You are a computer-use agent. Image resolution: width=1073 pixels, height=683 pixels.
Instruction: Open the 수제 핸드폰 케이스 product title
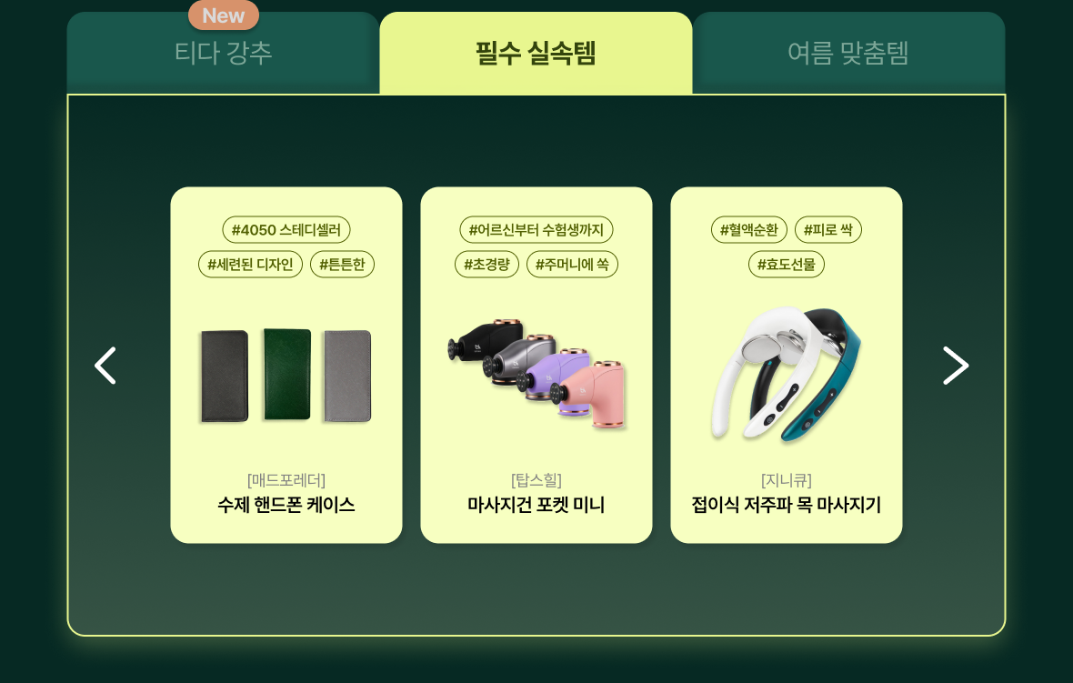coord(286,505)
